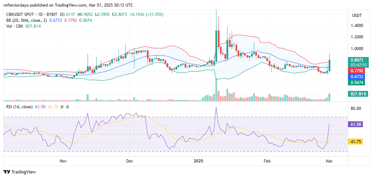The height and width of the screenshot is (178, 374).
Task: Click the 1.2000 price axis label
Action: (x=357, y=37)
